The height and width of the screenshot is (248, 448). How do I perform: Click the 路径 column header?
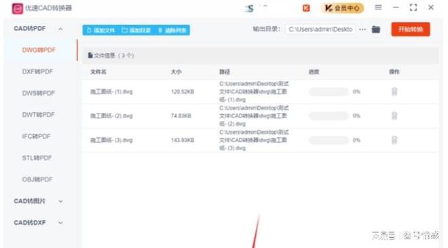(x=225, y=72)
